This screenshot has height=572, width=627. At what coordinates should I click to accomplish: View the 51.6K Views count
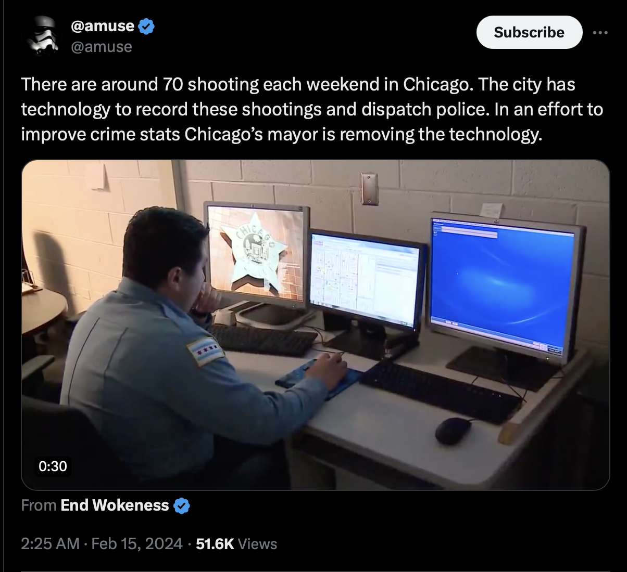tap(236, 544)
